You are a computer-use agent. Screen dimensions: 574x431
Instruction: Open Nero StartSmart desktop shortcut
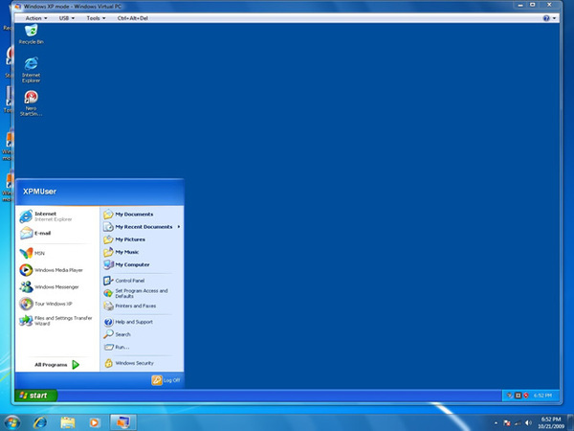point(32,103)
